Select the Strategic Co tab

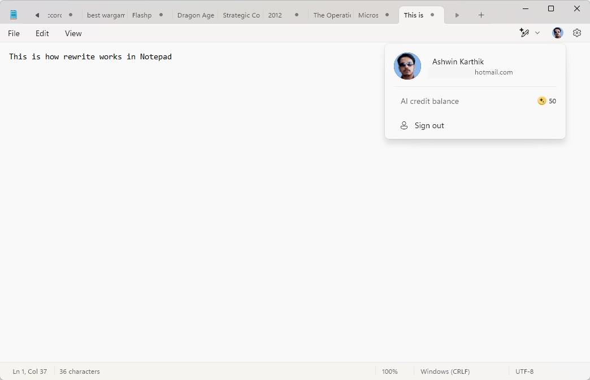241,15
